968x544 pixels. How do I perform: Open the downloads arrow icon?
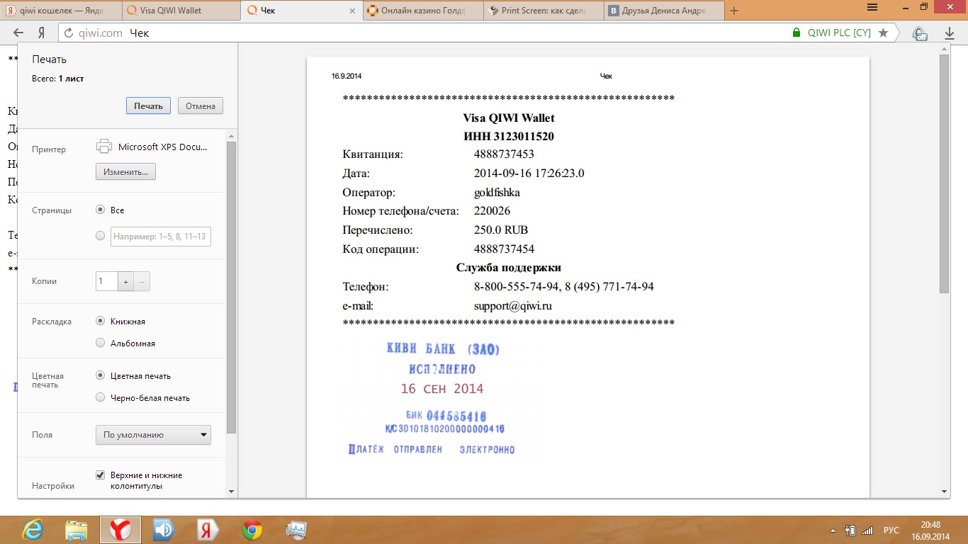950,33
